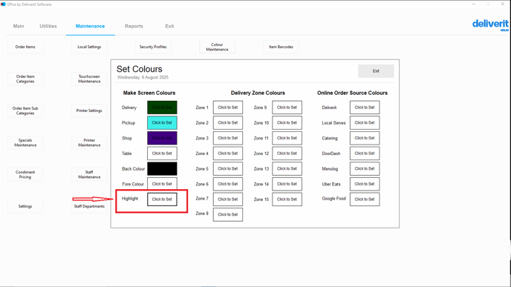Screen dimensions: 511x287
Task: Set the Highlight colour
Action: pyautogui.click(x=162, y=199)
